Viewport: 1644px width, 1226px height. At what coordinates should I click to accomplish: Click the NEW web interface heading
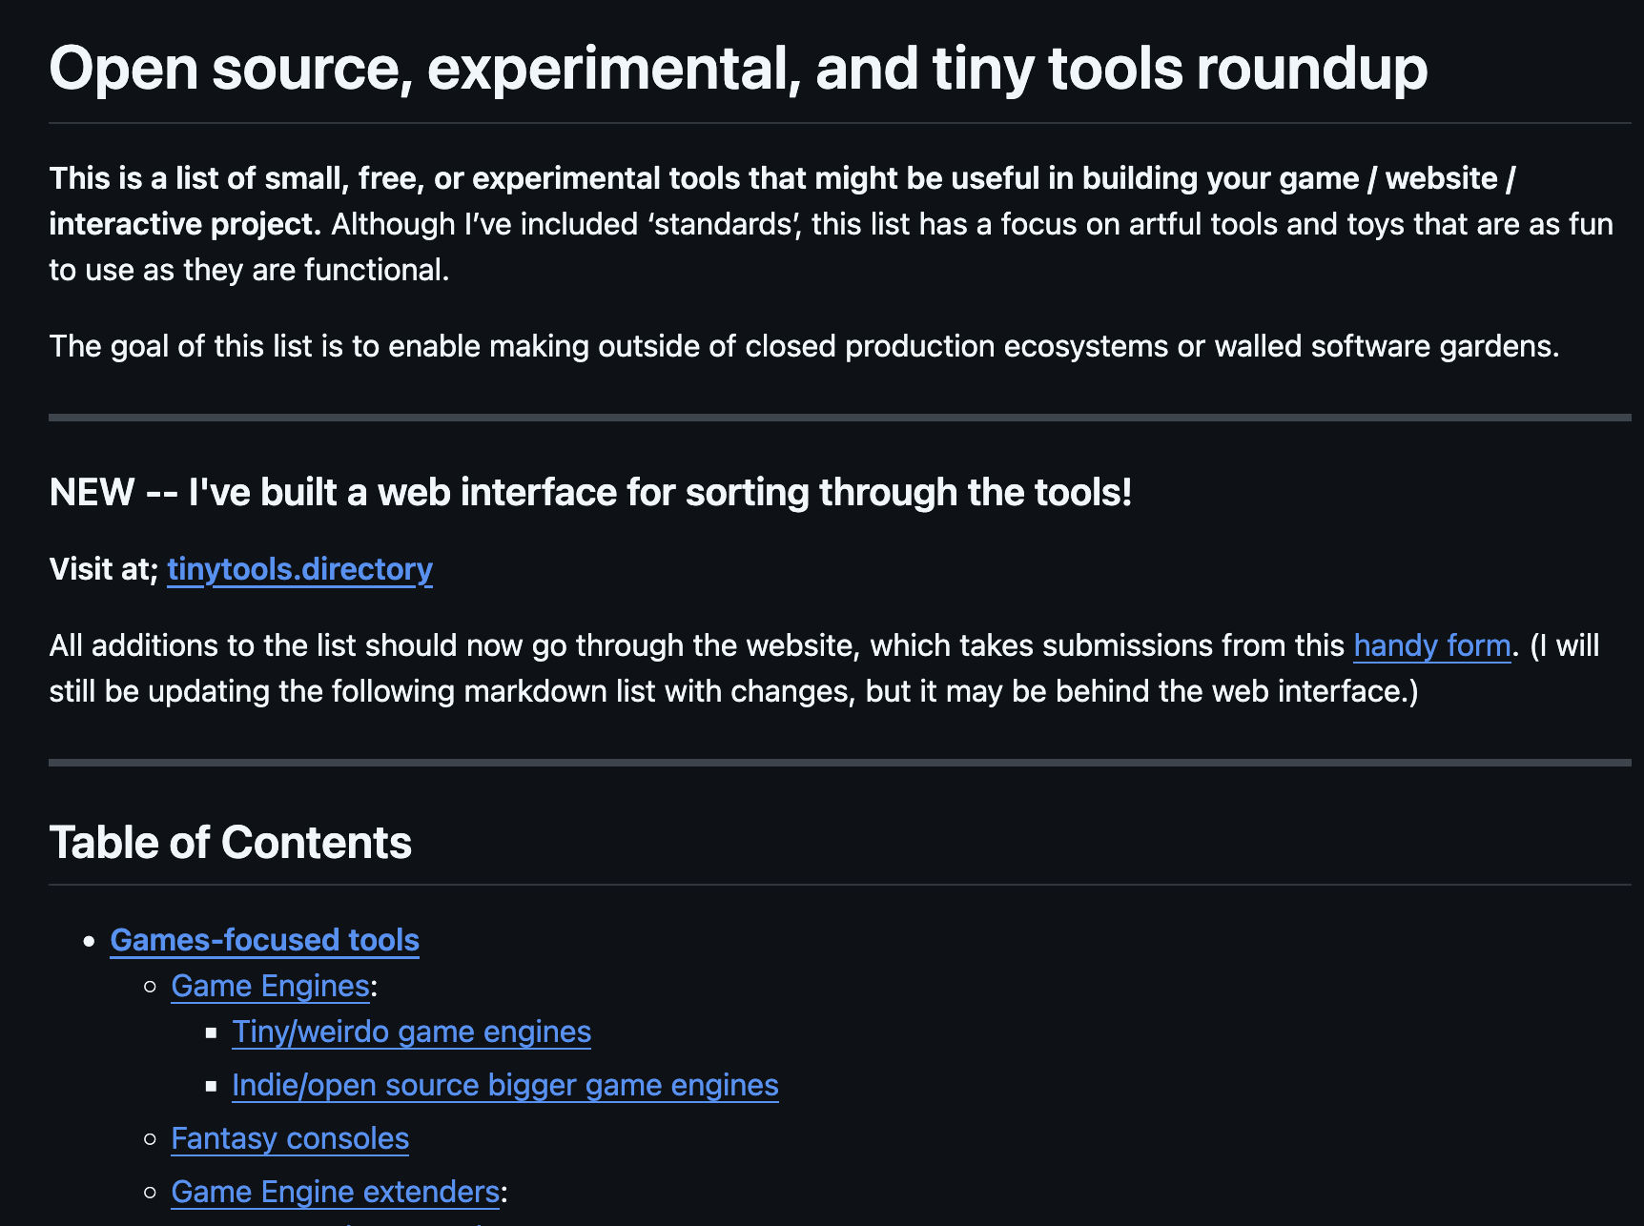tap(591, 493)
